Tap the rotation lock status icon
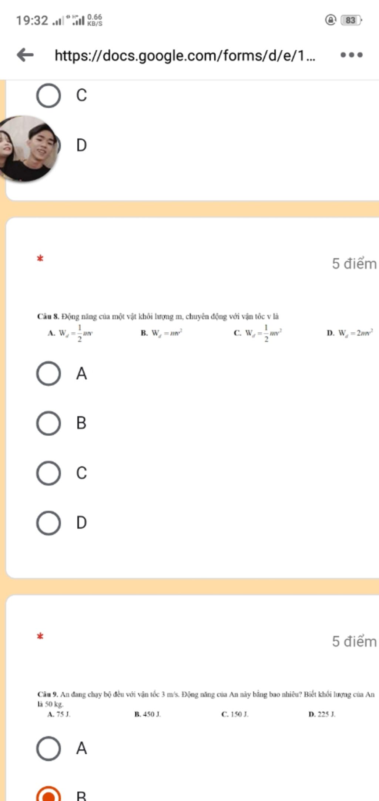 click(330, 20)
